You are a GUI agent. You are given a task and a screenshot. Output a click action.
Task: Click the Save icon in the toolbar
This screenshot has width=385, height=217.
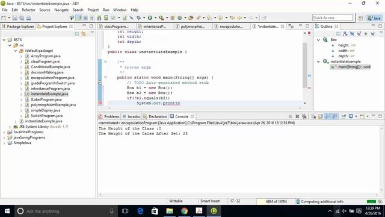[14, 18]
